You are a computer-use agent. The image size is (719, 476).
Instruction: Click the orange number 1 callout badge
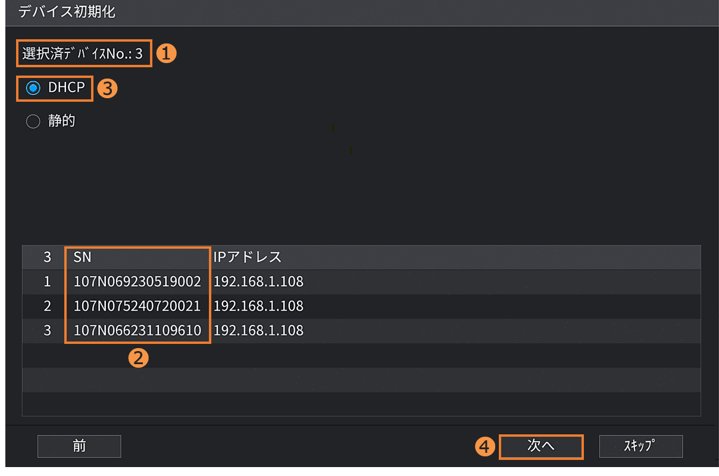pyautogui.click(x=167, y=54)
